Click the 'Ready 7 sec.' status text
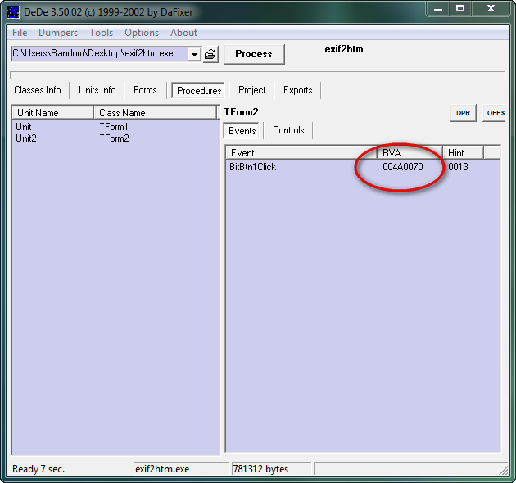This screenshot has height=483, width=516. point(38,469)
